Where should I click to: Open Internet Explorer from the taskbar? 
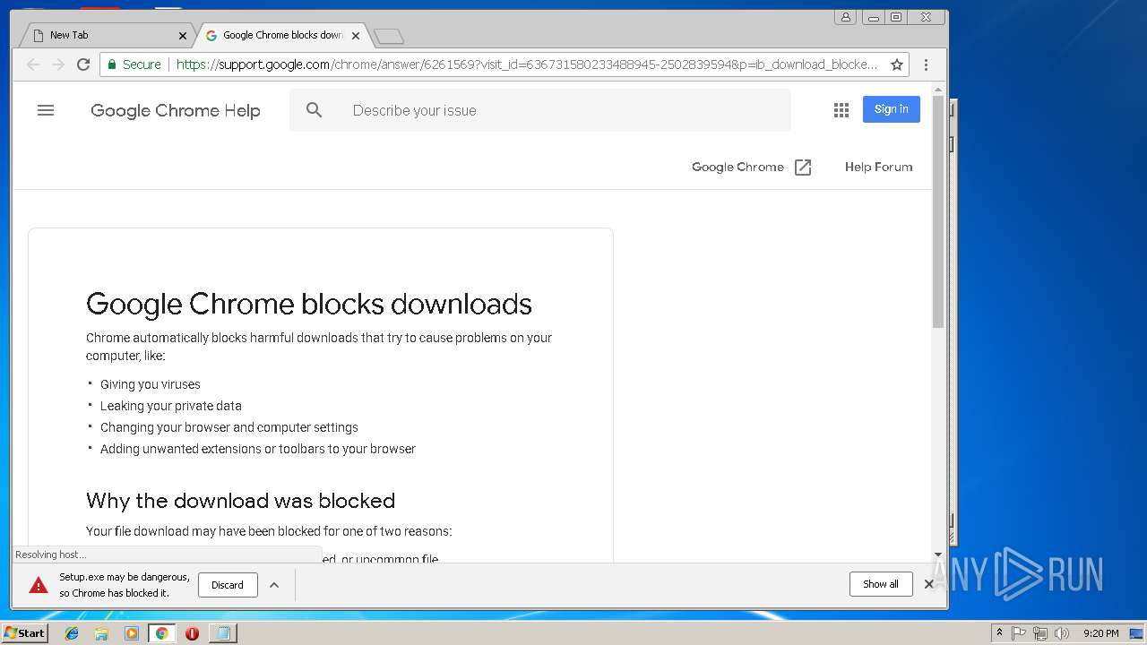72,633
